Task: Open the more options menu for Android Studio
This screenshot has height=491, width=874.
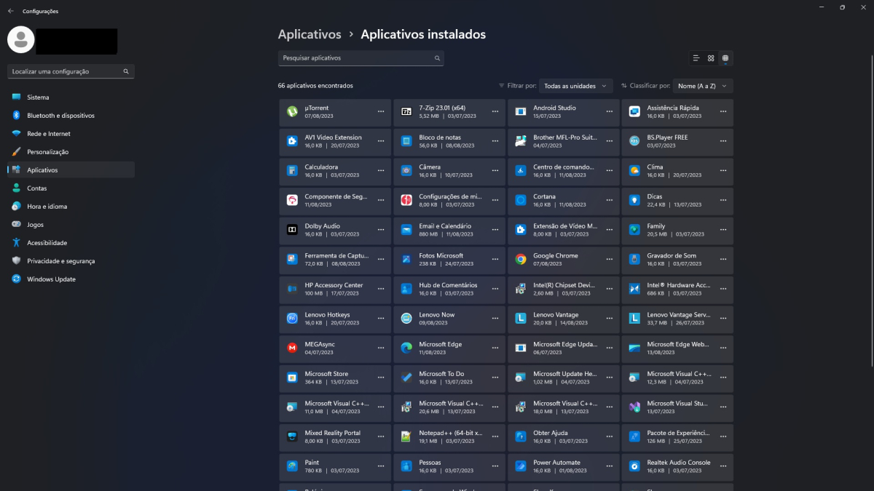Action: pos(609,111)
